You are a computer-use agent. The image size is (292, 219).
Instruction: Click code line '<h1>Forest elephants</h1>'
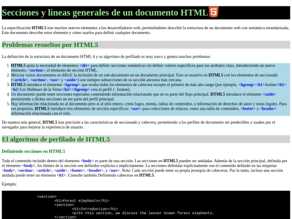pyautogui.click(x=82, y=201)
